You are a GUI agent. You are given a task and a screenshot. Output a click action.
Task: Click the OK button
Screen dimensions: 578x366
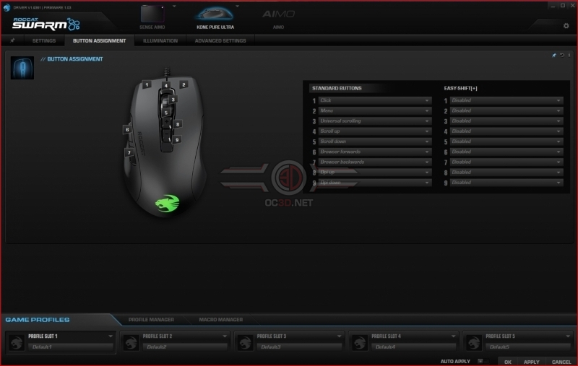(508, 362)
